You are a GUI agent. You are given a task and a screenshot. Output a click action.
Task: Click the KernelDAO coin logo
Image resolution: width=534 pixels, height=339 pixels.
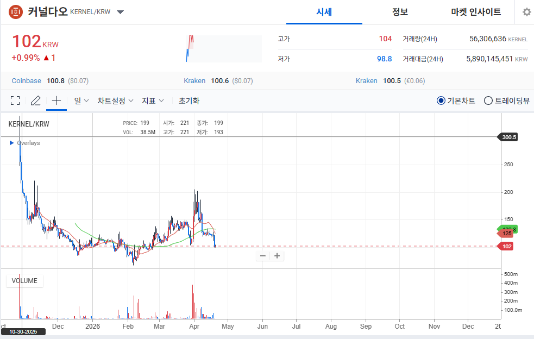(x=17, y=11)
